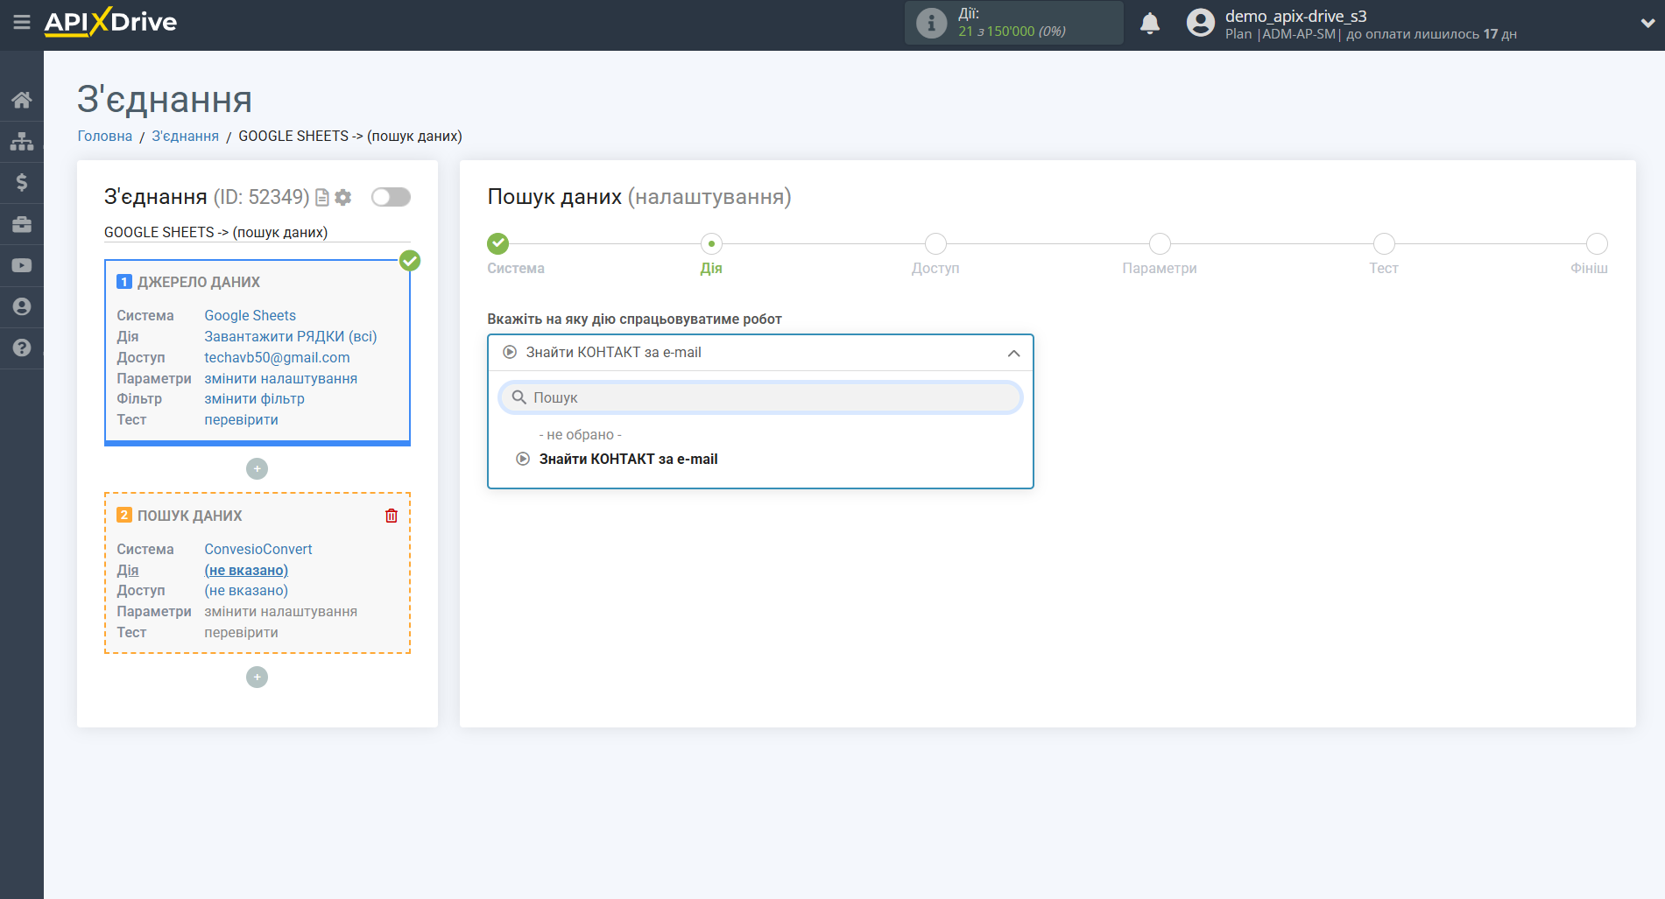Viewport: 1665px width, 899px height.
Task: Select the 'не обрано' option
Action: (x=580, y=435)
